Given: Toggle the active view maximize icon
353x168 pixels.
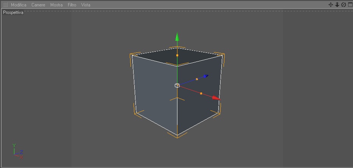Looking at the screenshot, I should tap(350, 5).
